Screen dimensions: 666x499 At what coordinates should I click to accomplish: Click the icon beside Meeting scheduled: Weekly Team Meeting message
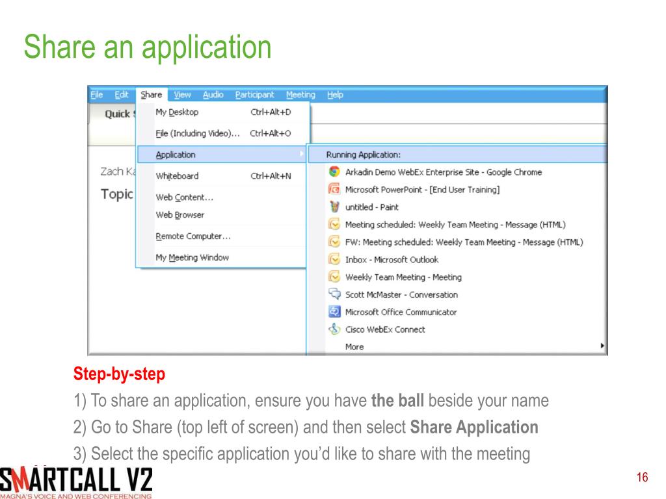tap(334, 224)
